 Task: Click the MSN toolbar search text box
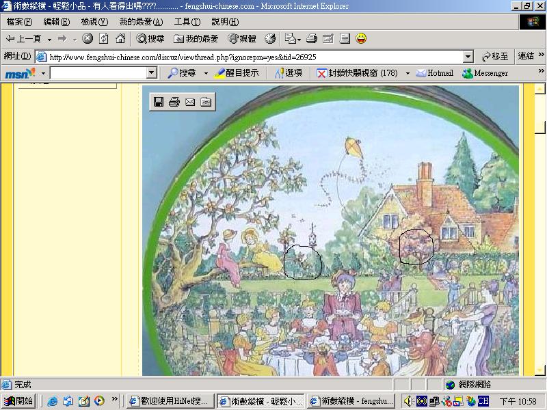point(98,73)
